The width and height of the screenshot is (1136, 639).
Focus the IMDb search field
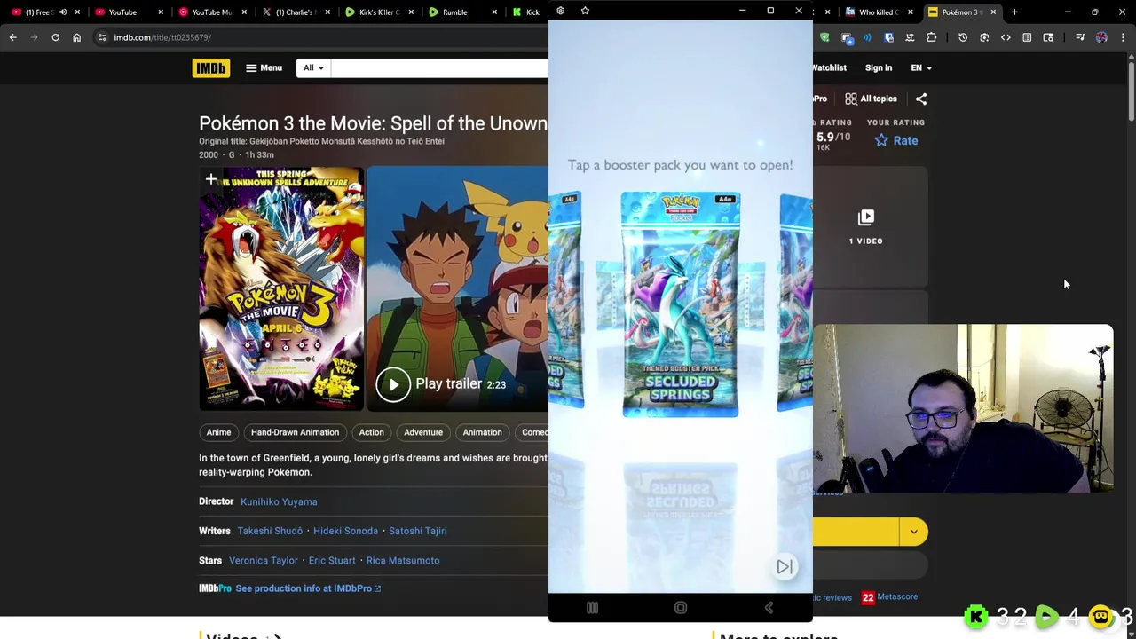coord(439,68)
